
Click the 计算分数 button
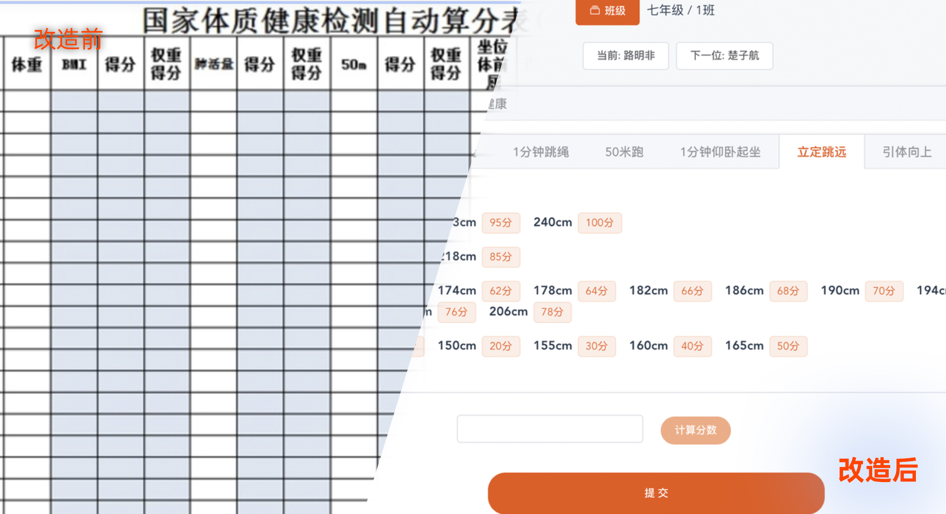(695, 430)
